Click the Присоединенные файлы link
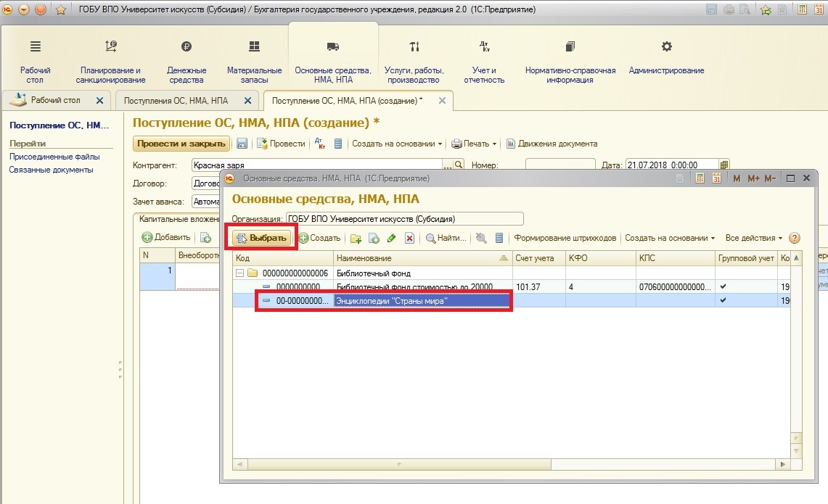This screenshot has width=828, height=504. [54, 157]
